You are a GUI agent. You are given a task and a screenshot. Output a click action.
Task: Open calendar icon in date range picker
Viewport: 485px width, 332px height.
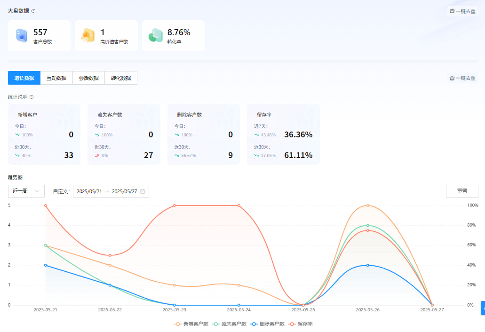pos(142,191)
